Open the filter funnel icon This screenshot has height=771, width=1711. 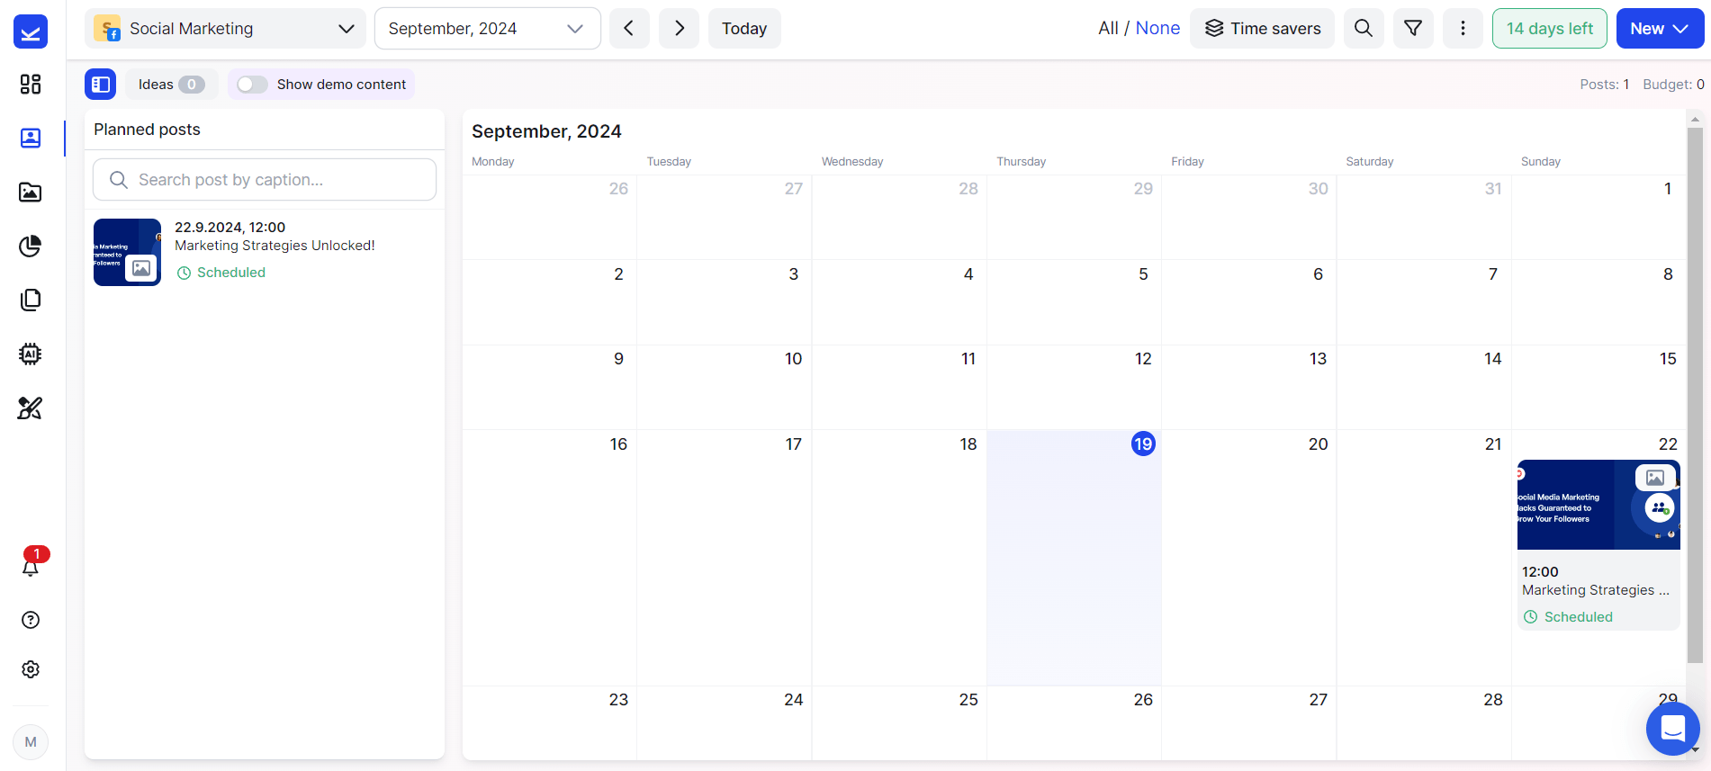pos(1413,29)
